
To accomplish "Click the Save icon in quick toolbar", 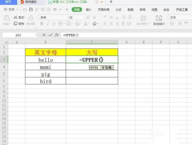I will (x=31, y=10).
